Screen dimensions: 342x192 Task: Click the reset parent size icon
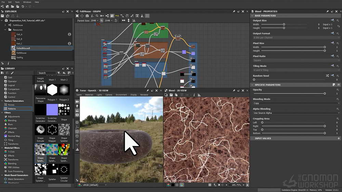[116, 20]
